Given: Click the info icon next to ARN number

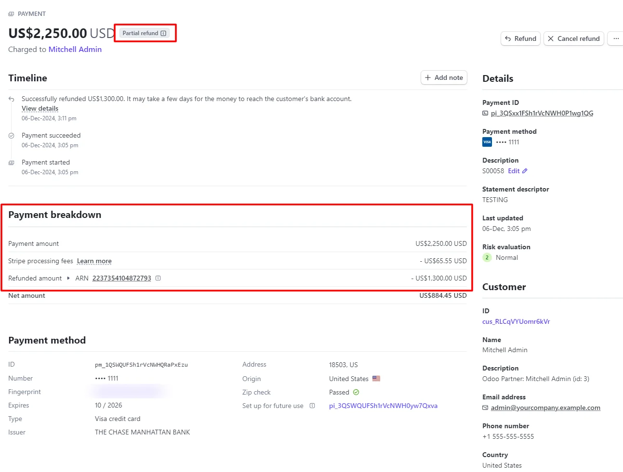Looking at the screenshot, I should (x=158, y=278).
